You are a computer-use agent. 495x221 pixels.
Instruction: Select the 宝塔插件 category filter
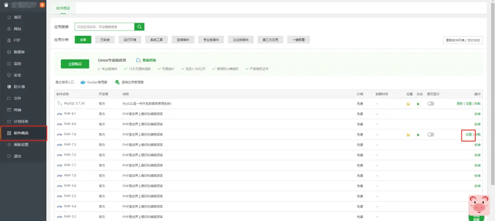coord(183,40)
